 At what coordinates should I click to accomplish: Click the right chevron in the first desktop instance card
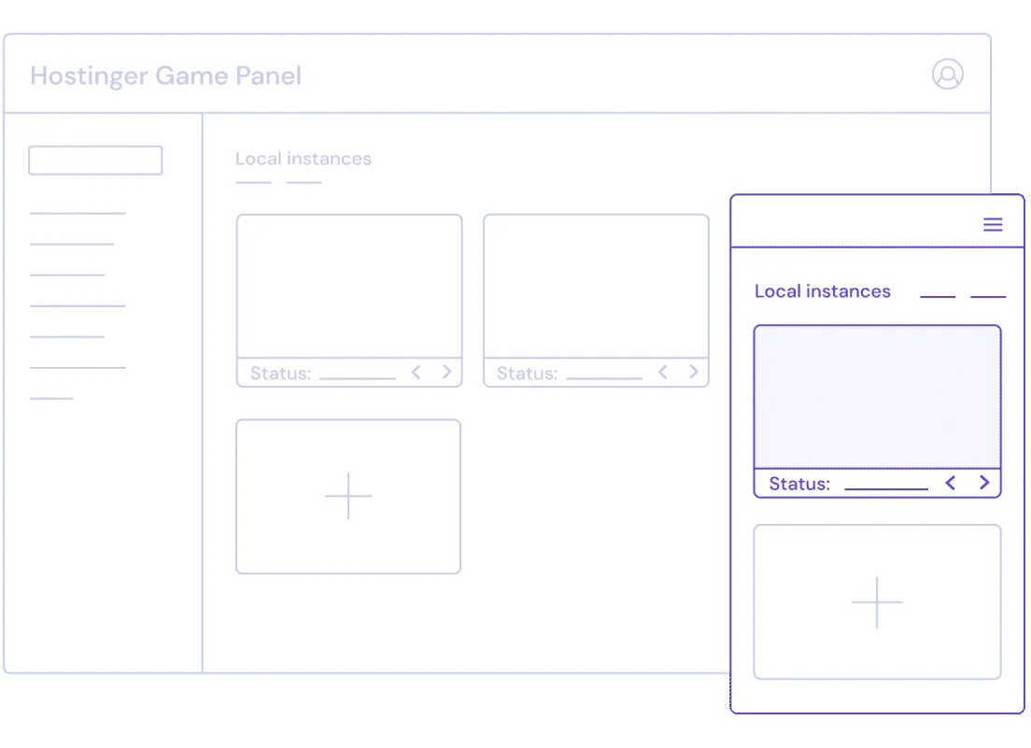point(447,372)
